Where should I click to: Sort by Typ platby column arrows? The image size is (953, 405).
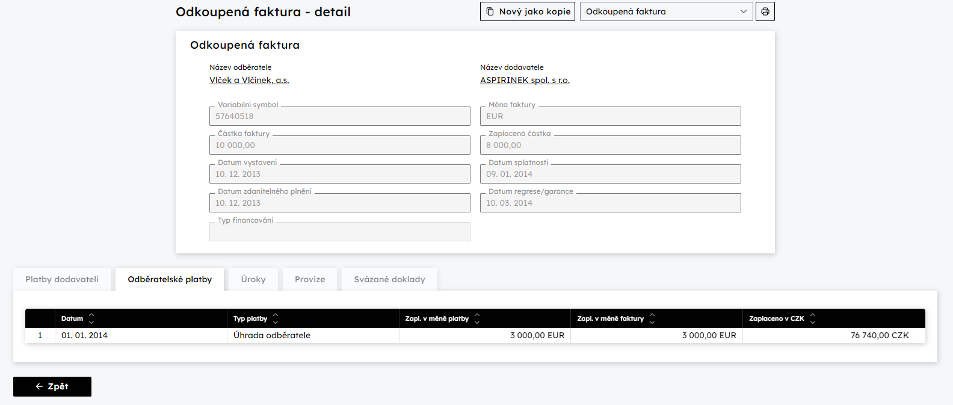(276, 318)
